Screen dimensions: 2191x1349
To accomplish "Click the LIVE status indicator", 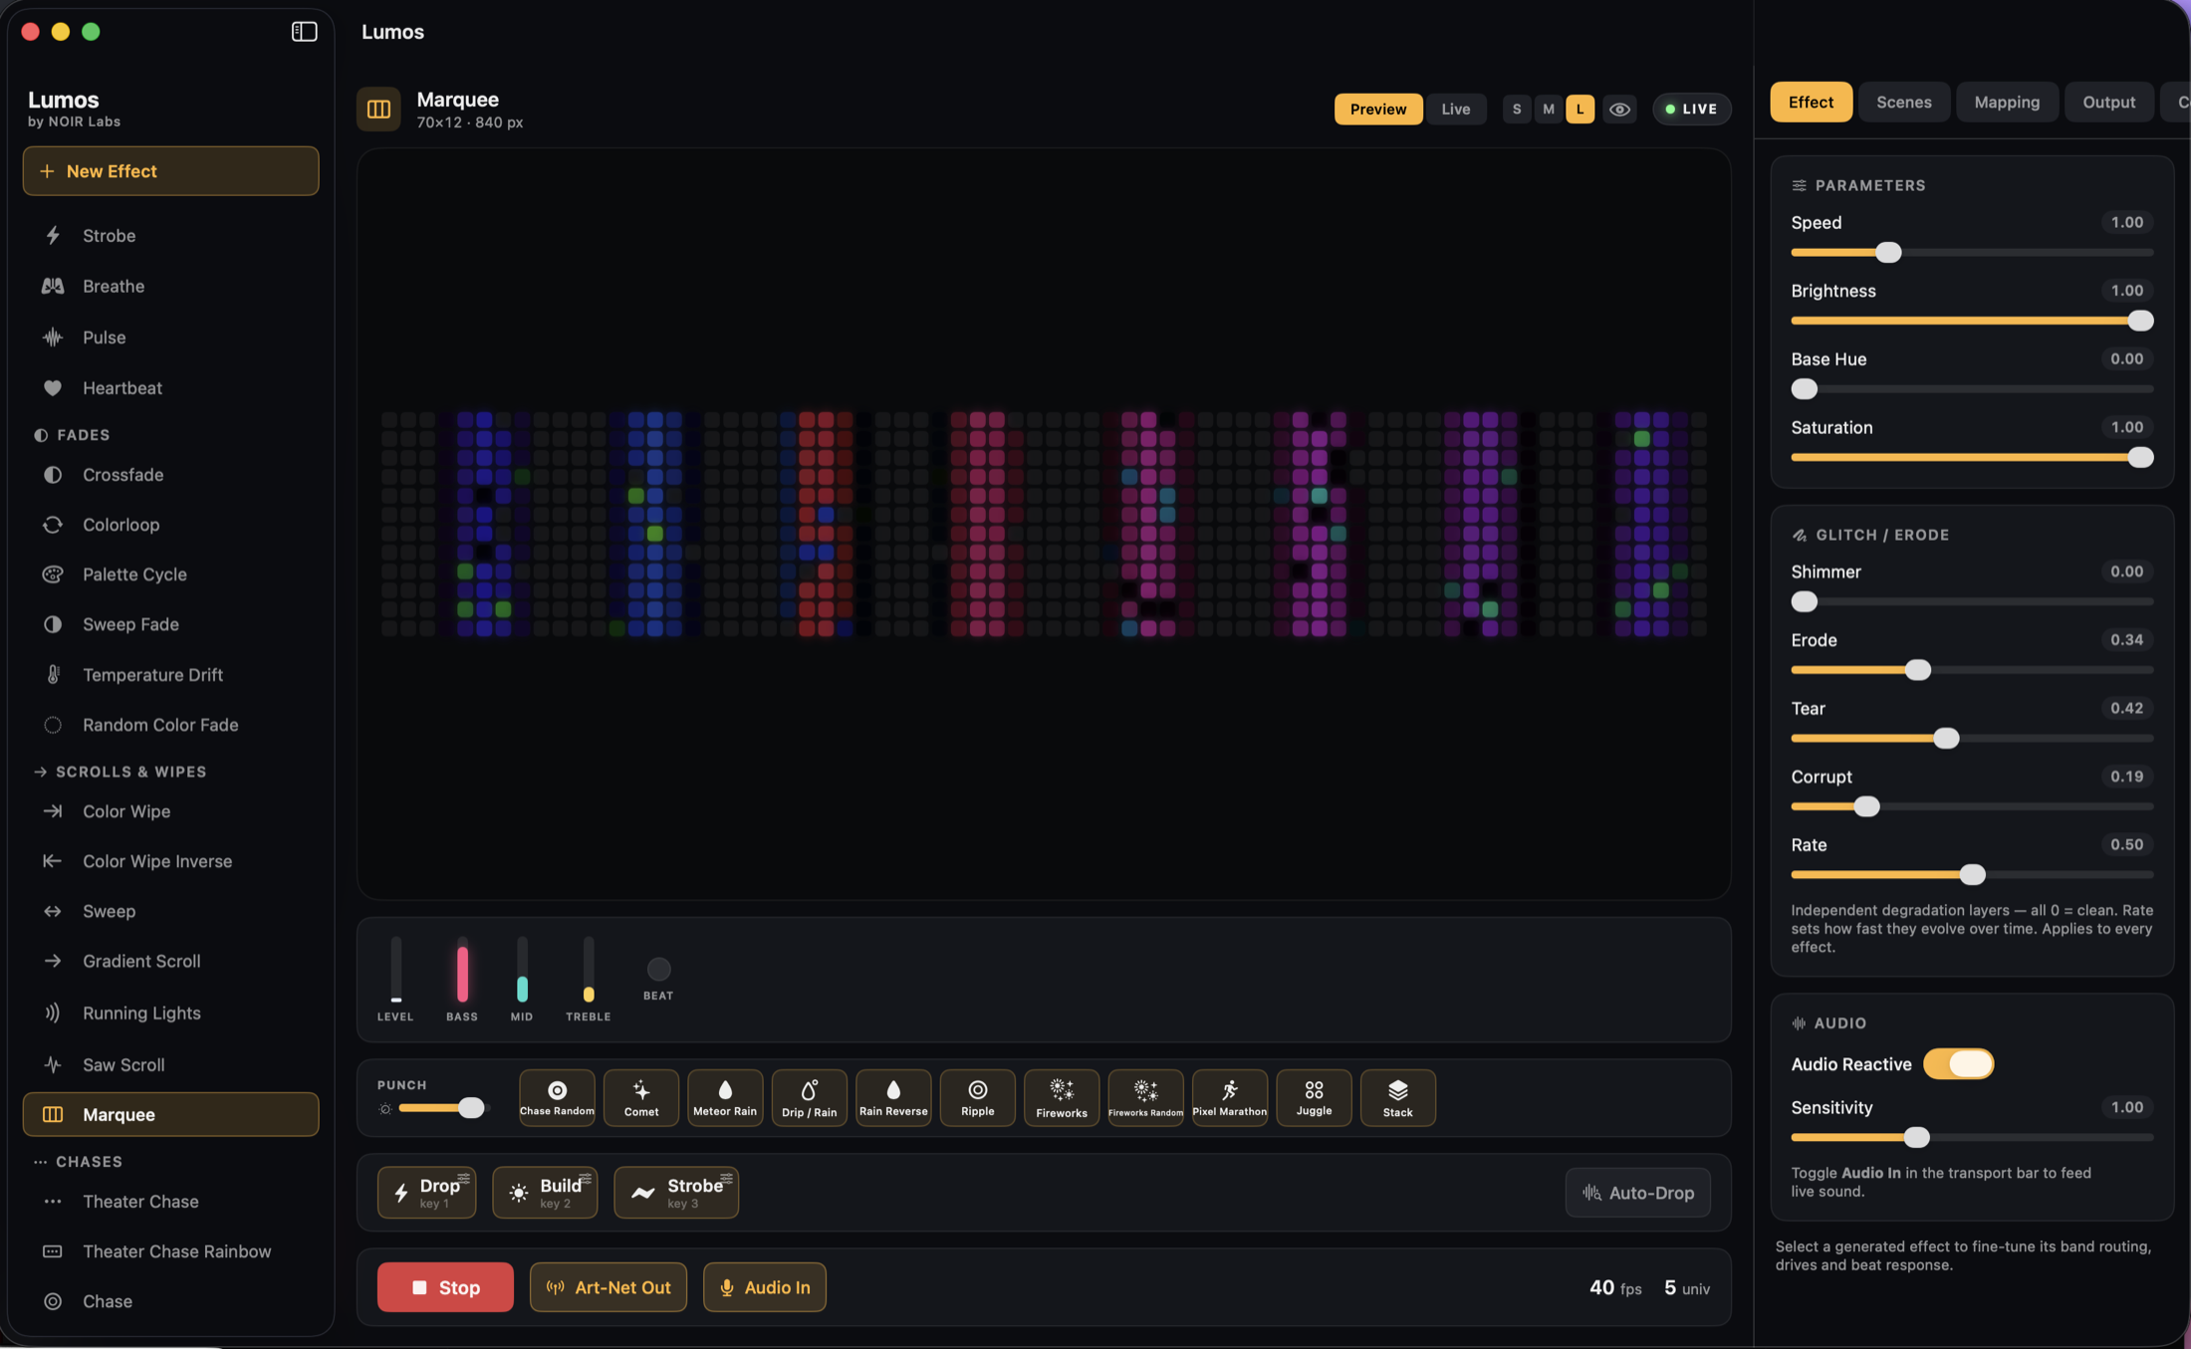I will click(1691, 109).
